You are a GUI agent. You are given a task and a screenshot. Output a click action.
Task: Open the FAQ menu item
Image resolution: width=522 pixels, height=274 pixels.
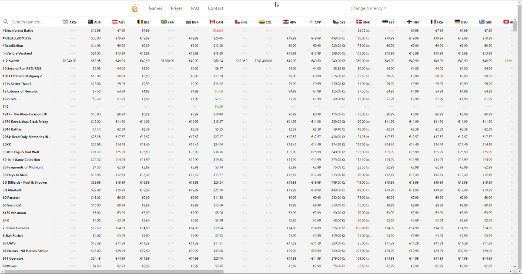[x=195, y=8]
